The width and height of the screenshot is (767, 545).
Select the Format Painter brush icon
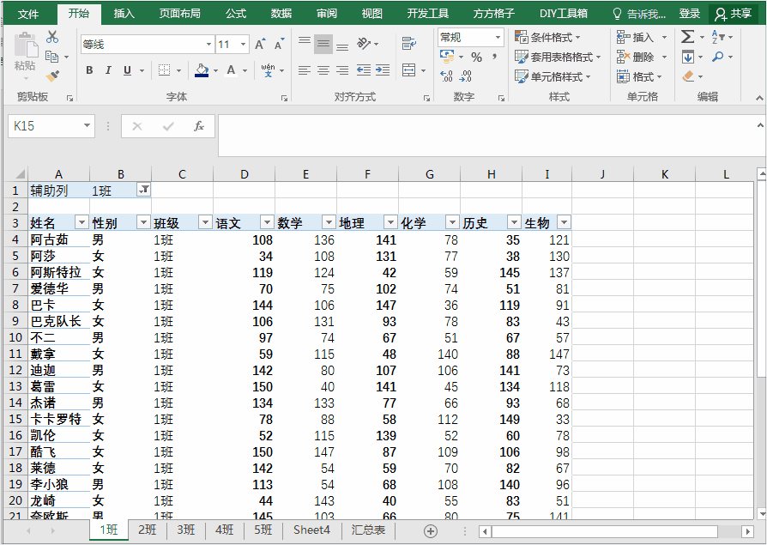52,76
